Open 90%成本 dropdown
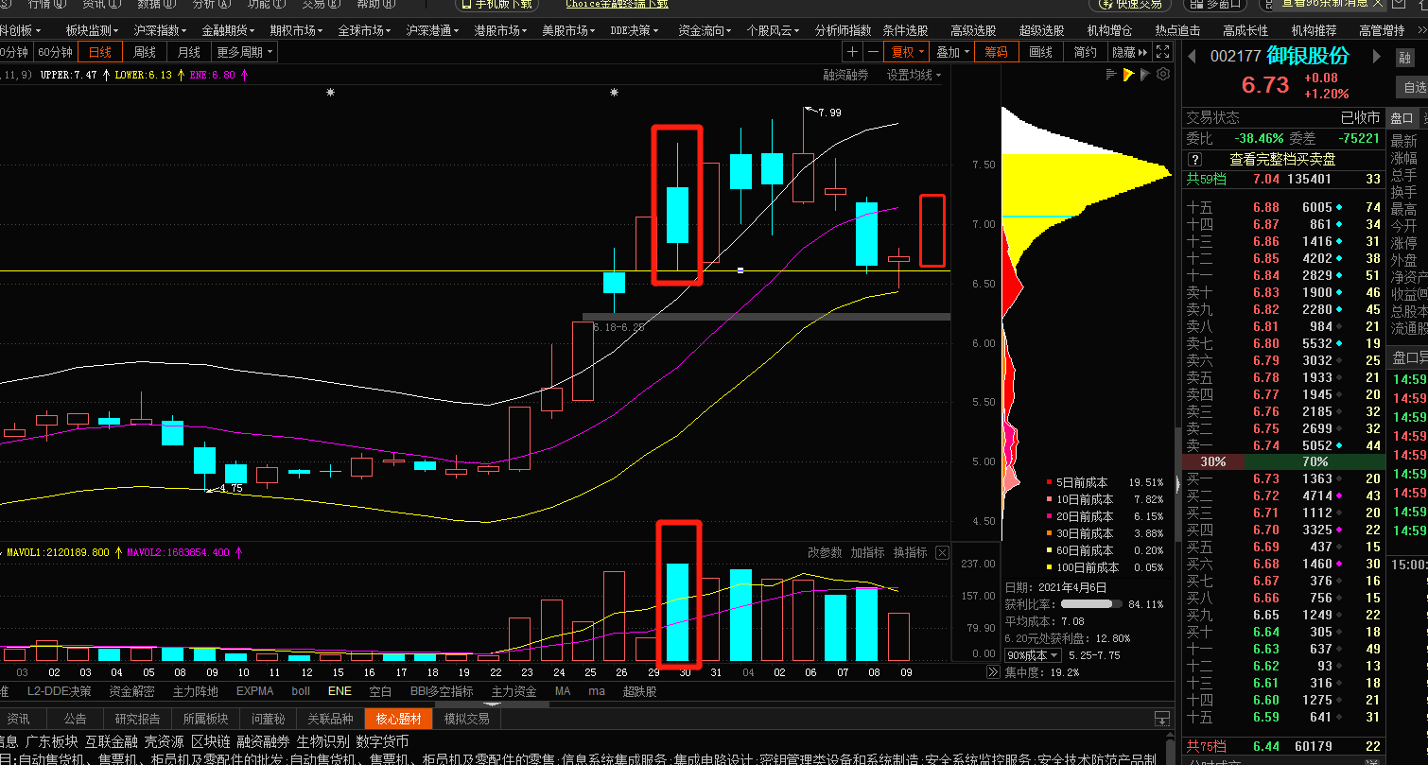1428x765 pixels. point(1033,655)
